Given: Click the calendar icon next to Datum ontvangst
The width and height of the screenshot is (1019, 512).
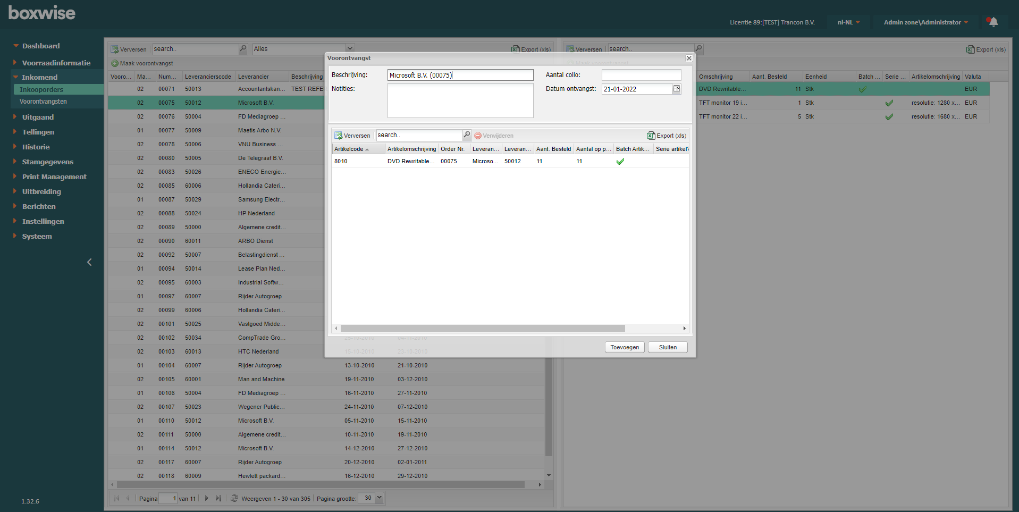Looking at the screenshot, I should pos(677,89).
